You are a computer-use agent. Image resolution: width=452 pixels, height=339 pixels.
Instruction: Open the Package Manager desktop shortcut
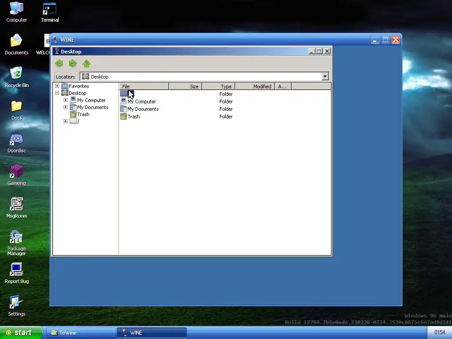pyautogui.click(x=16, y=243)
